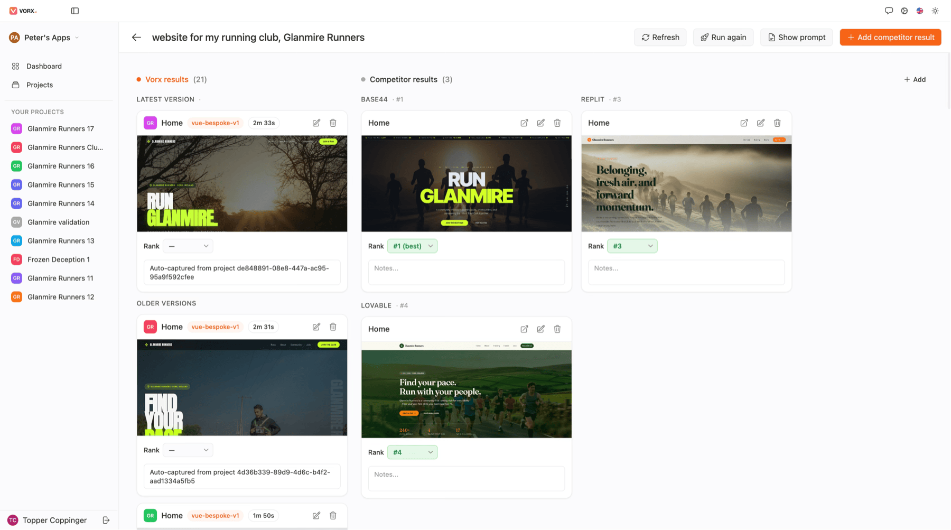Image resolution: width=951 pixels, height=530 pixels.
Task: Delete the Replit Home result
Action: [777, 123]
